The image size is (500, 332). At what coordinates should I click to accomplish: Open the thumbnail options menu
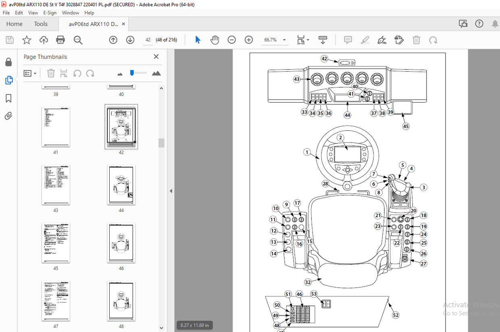(x=30, y=73)
